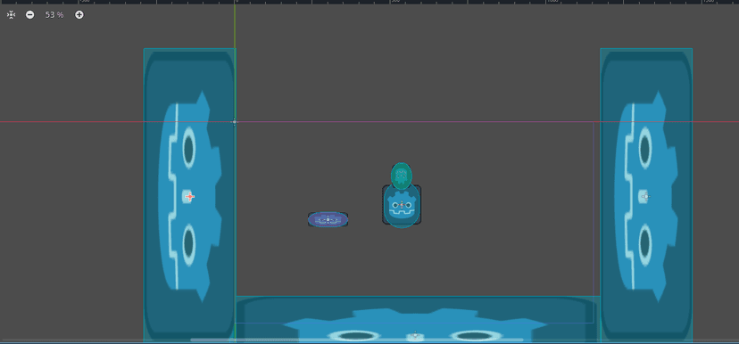
Task: Click the pivot marker on bottom floor
Action: click(x=415, y=335)
